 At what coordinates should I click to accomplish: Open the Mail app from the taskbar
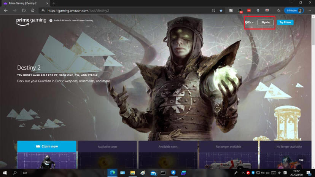click(x=153, y=173)
